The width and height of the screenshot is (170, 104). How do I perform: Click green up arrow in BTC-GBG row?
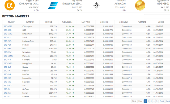click(73, 30)
